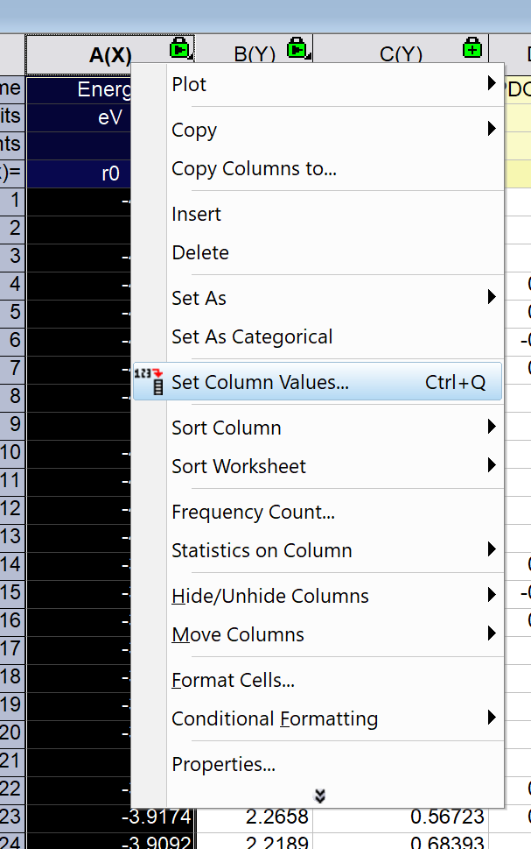Choose Copy Columns to... from the menu
The height and width of the screenshot is (849, 531).
pyautogui.click(x=254, y=168)
